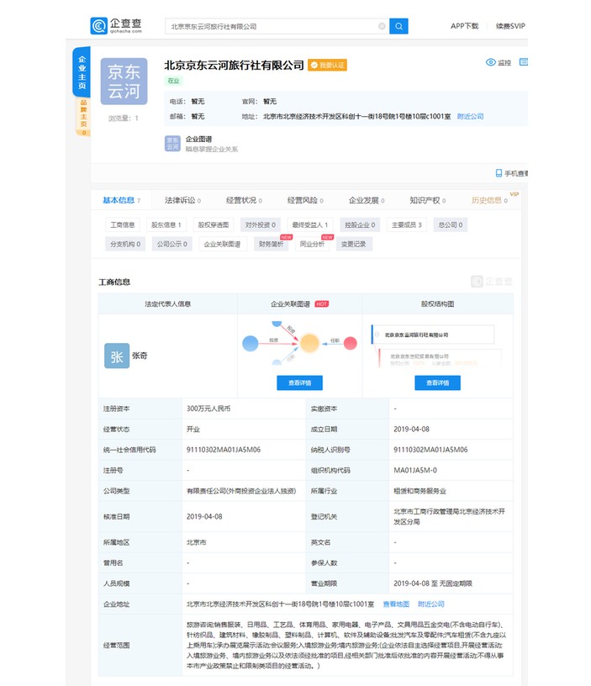Image resolution: width=591 pixels, height=686 pixels.
Task: Select 变更记录 sub-tab
Action: pos(353,244)
